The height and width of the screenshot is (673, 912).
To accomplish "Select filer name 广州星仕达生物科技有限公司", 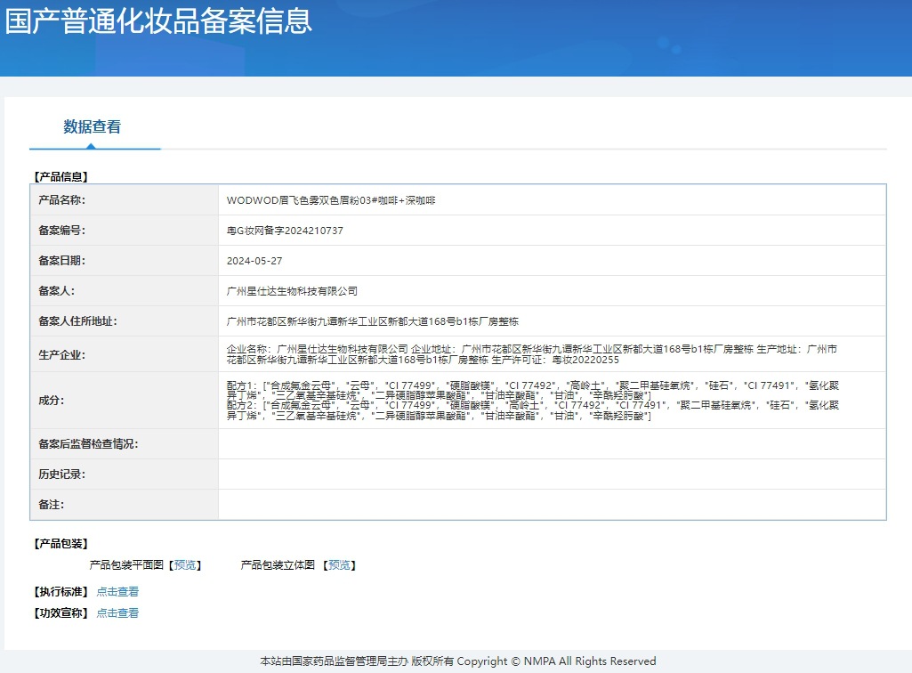I will coord(292,291).
